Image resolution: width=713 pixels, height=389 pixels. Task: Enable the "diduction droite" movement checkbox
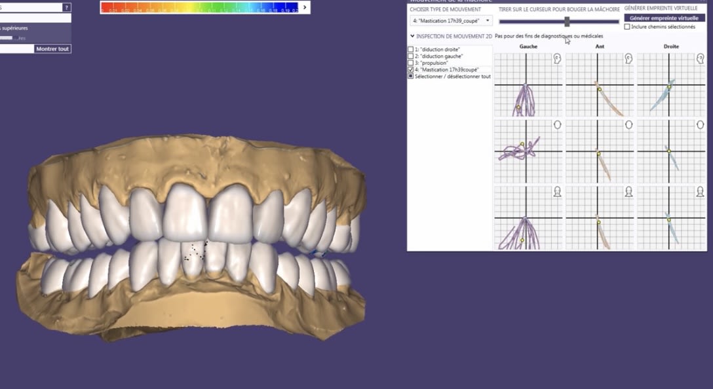pos(411,50)
